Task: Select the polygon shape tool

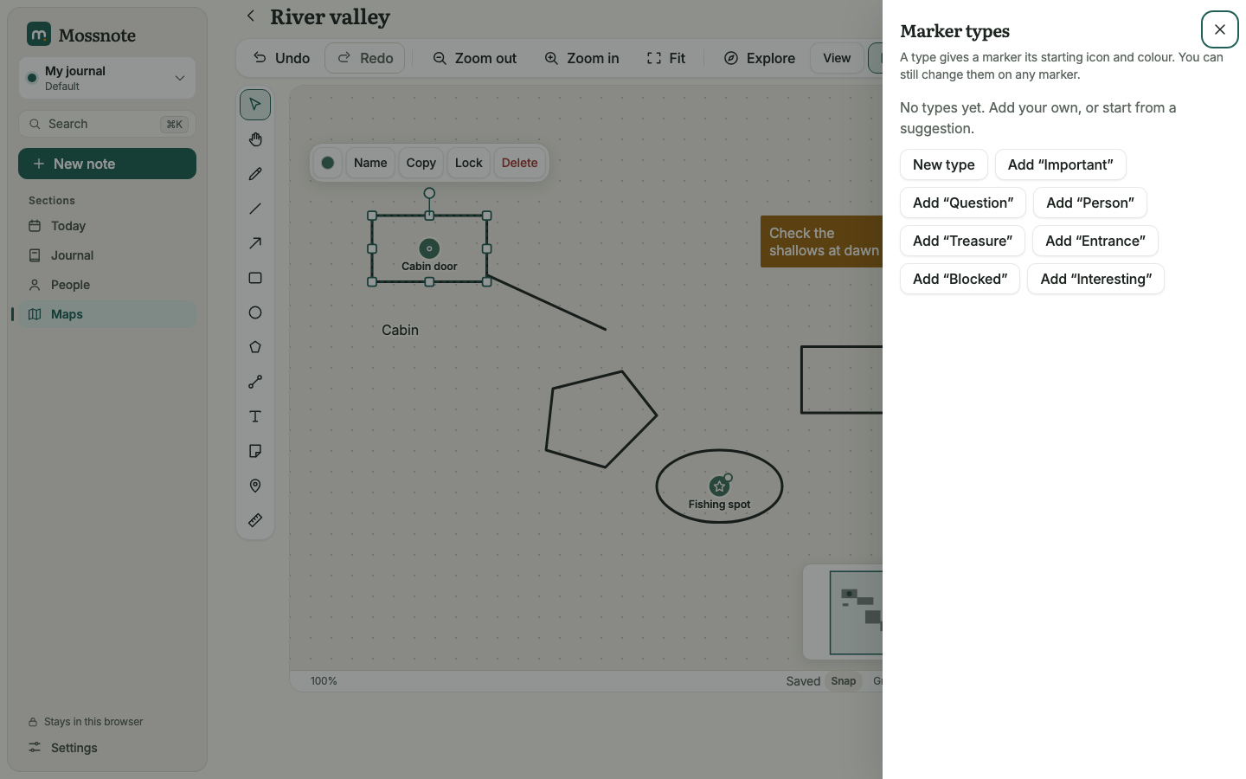Action: click(255, 347)
